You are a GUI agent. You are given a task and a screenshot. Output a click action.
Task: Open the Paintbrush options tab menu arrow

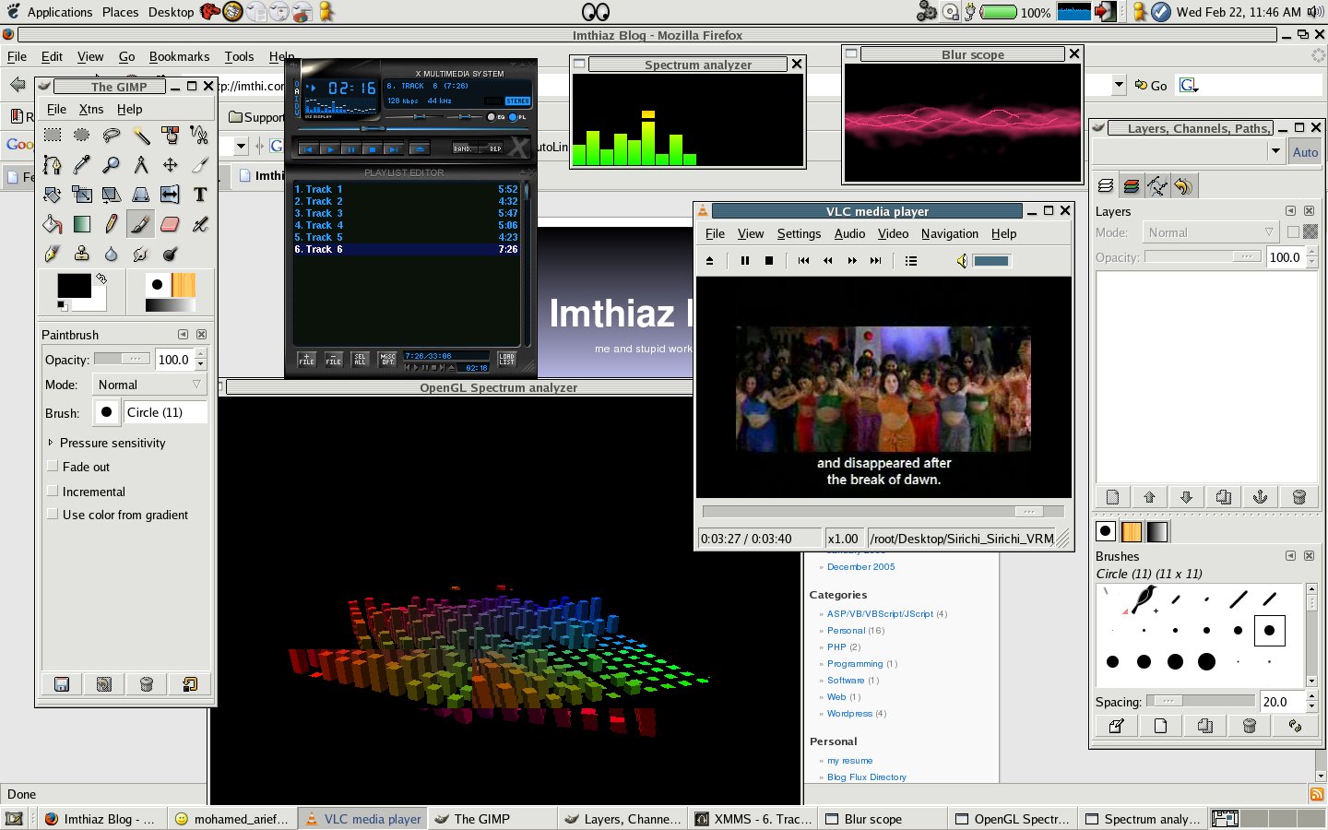(183, 335)
